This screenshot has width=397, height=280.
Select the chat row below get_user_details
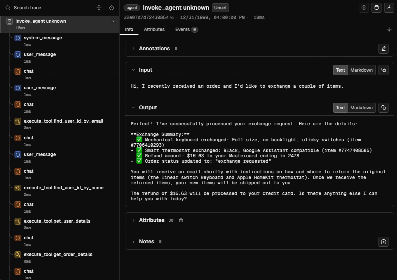[x=60, y=241]
